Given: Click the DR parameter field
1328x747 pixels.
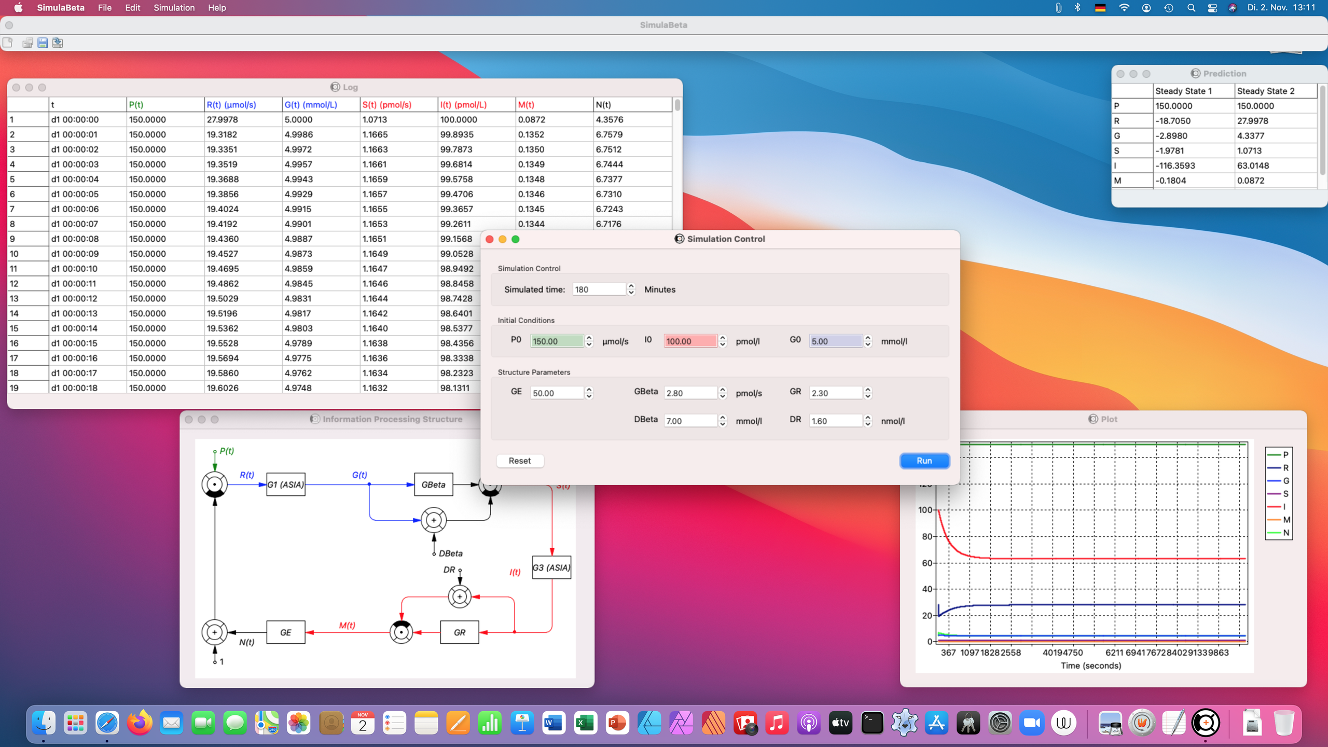Looking at the screenshot, I should coord(836,421).
